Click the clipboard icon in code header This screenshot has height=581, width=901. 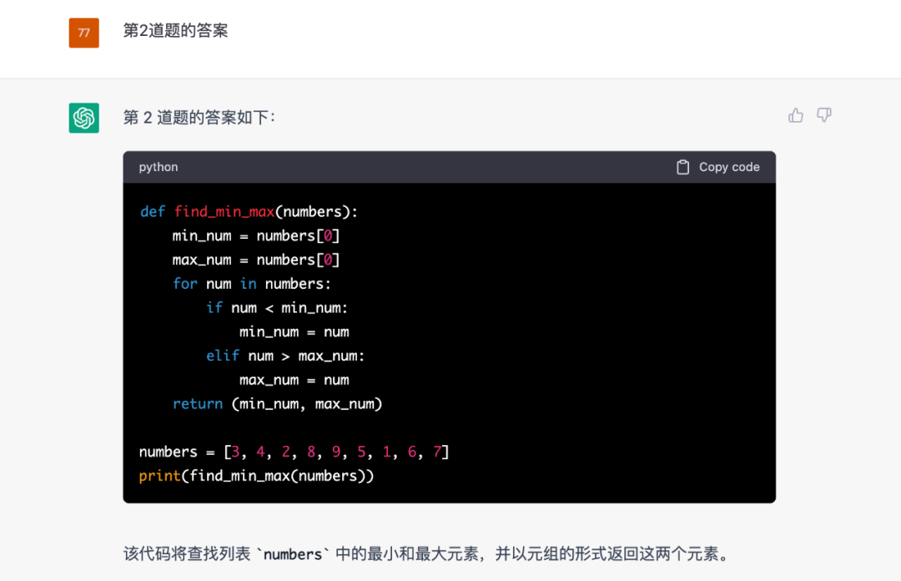(x=682, y=168)
